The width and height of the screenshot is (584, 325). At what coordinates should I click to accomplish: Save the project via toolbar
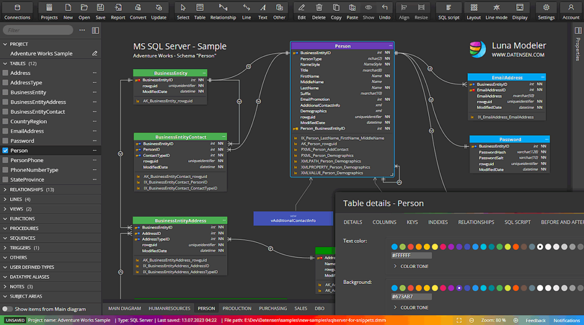coord(100,11)
